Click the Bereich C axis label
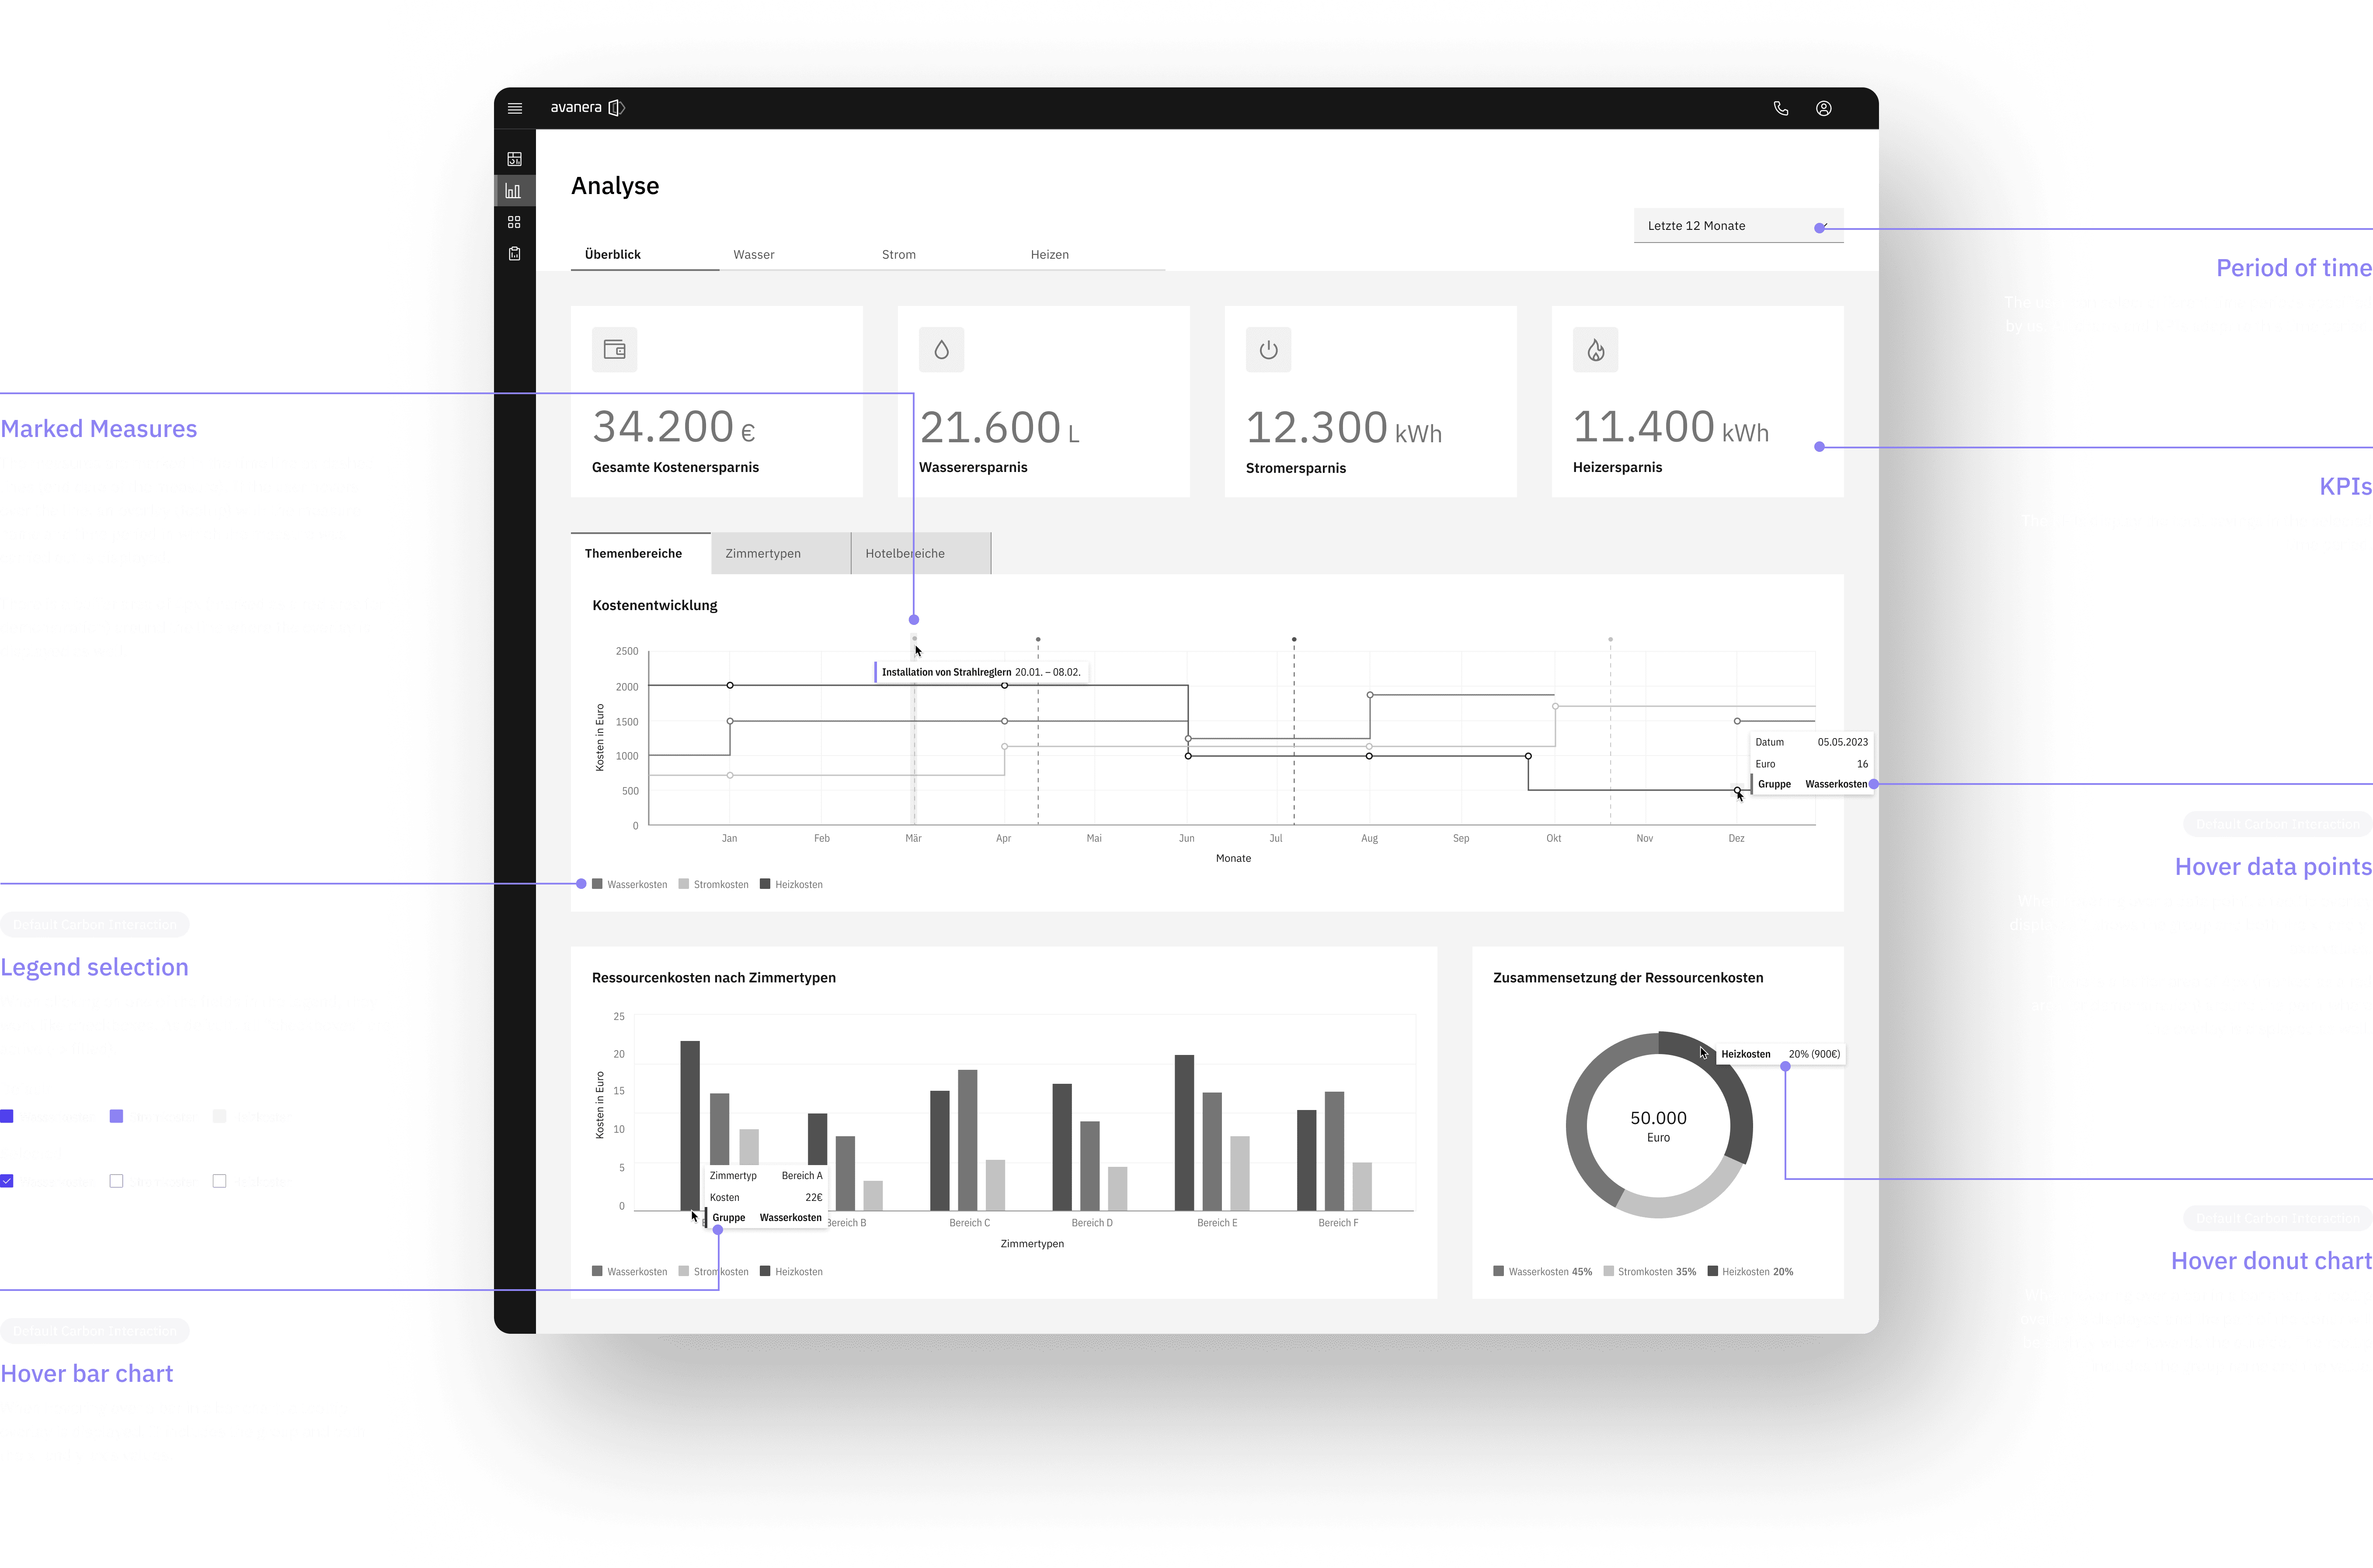Screen dimensions: 2373x1568 pos(969,1223)
